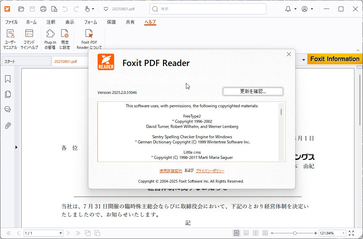
Task: Open the 20250801.pdf filename dropdown
Action: tap(106, 10)
